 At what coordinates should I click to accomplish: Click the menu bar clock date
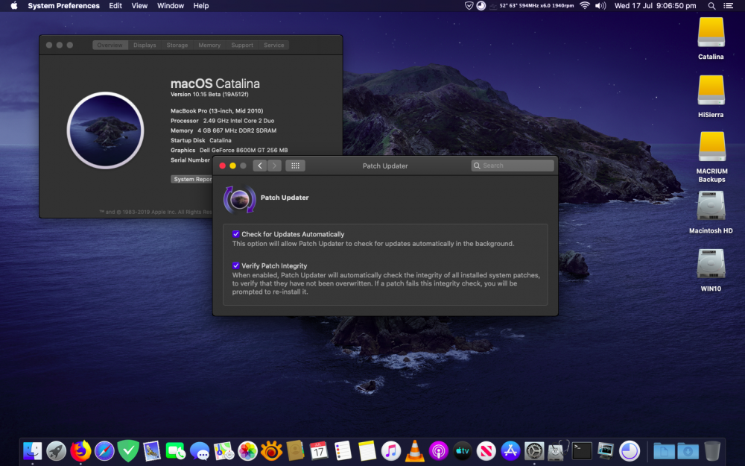click(655, 6)
